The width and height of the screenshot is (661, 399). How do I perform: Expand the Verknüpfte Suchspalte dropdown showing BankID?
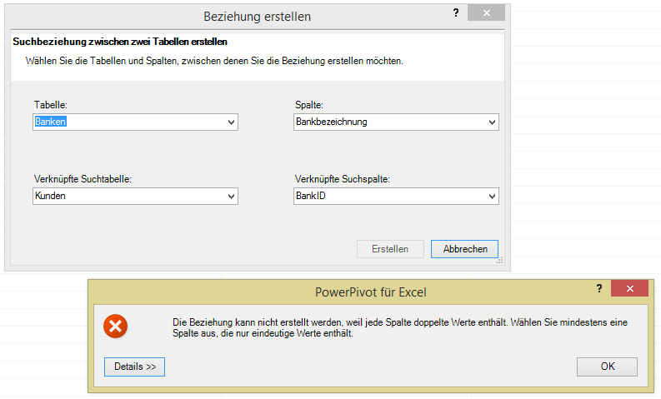(x=492, y=197)
